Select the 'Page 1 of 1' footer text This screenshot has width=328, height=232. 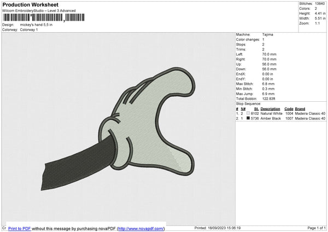point(317,228)
